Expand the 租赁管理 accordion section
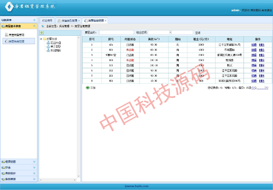The image size is (273, 190). (x=34, y=162)
